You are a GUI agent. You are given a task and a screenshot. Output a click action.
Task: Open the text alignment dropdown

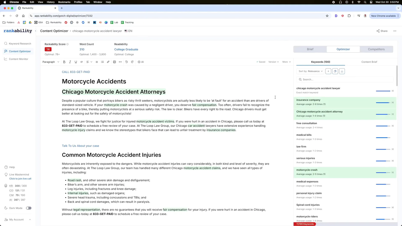(89, 62)
